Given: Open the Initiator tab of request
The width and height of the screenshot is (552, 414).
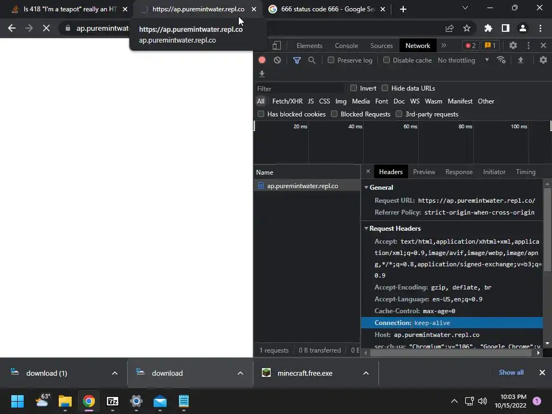Looking at the screenshot, I should pyautogui.click(x=494, y=172).
